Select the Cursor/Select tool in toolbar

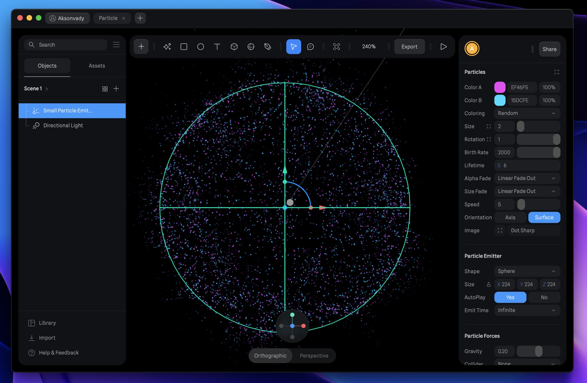[293, 47]
